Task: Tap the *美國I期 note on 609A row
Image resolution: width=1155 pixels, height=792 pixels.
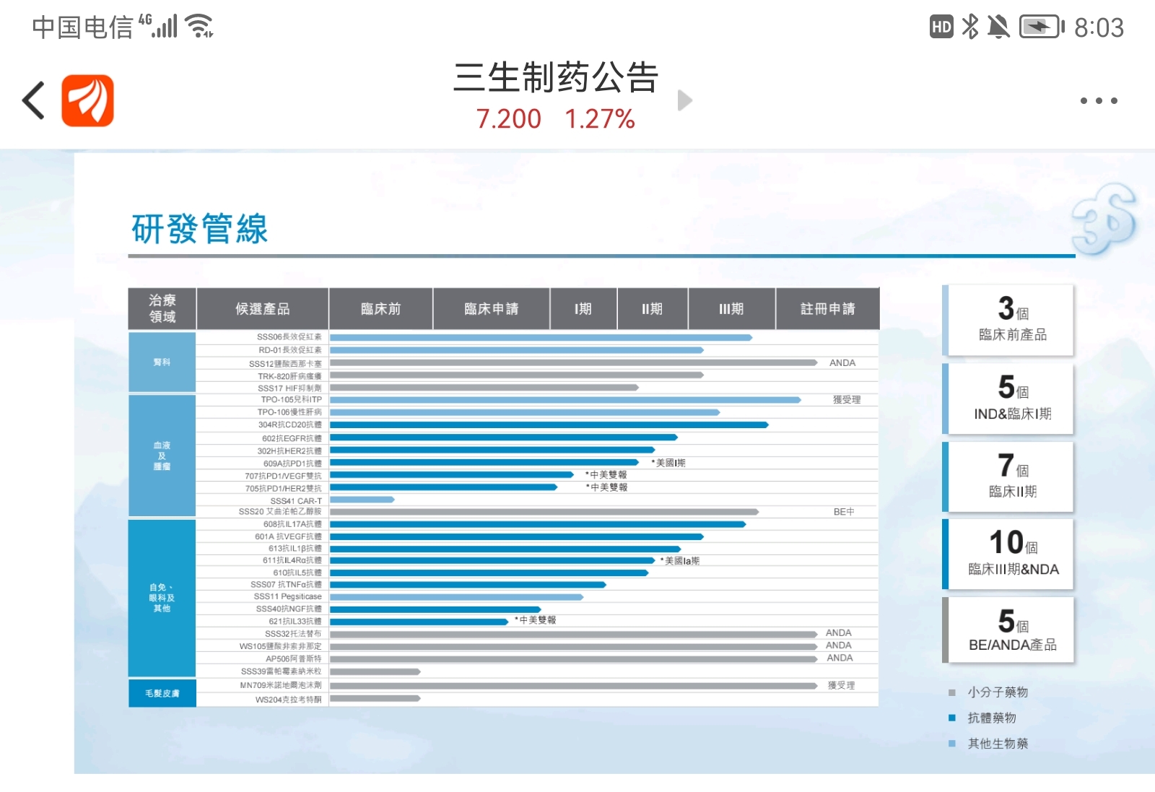Action: tap(668, 463)
